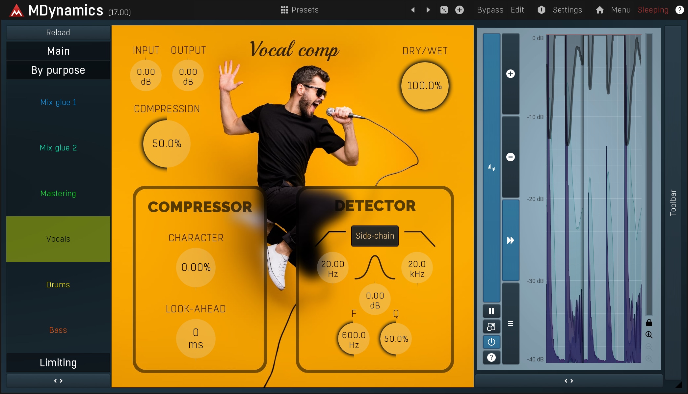Go to next preset arrow
Screen dimensions: 688x394
click(x=428, y=10)
